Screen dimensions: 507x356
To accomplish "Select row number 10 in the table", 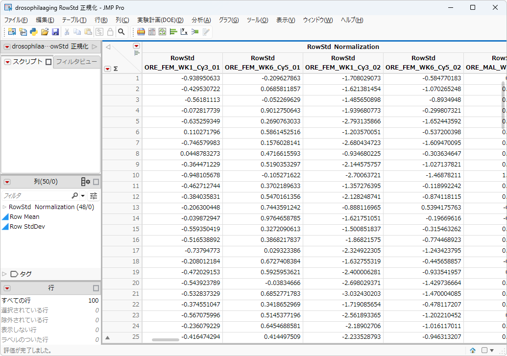I will pos(136,175).
